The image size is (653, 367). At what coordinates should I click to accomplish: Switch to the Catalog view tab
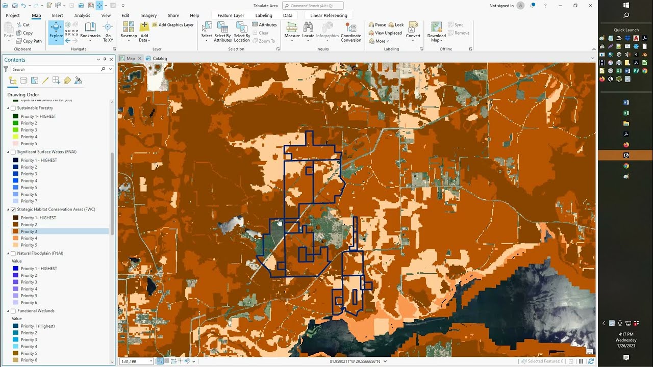pyautogui.click(x=157, y=58)
